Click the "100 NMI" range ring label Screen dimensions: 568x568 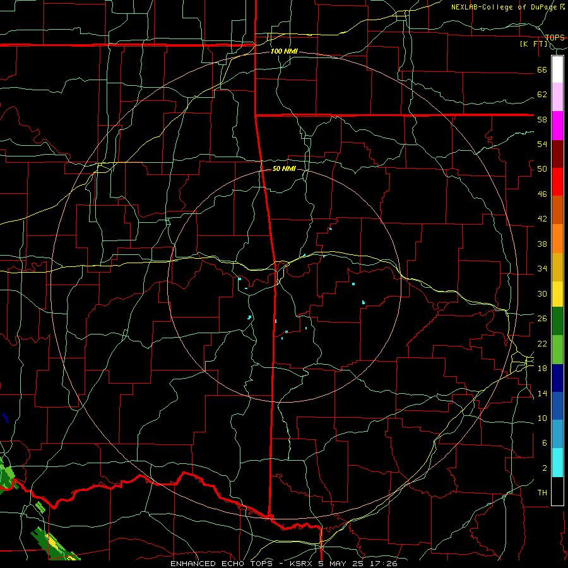click(284, 52)
